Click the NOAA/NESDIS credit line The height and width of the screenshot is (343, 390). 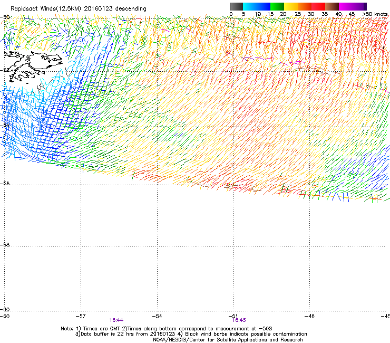[x=228, y=340]
